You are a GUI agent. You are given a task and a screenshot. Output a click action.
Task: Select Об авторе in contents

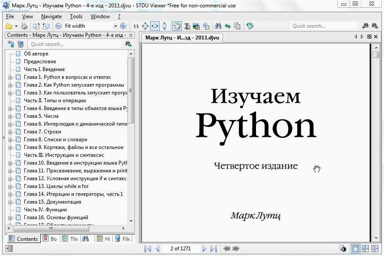pos(36,54)
